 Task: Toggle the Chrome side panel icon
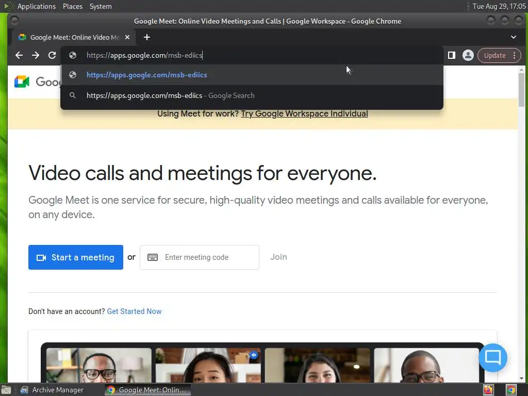pos(452,55)
